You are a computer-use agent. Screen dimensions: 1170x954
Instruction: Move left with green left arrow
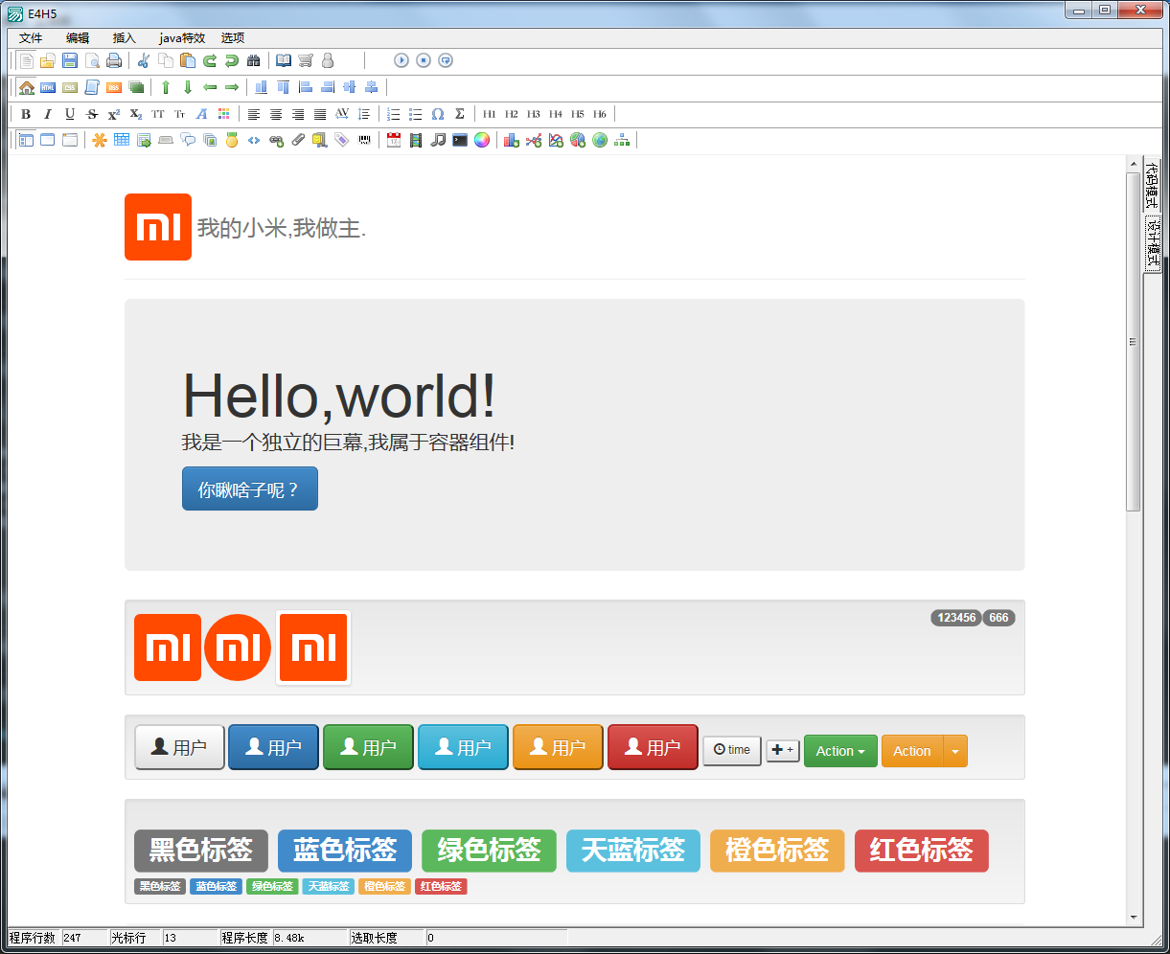pos(210,87)
